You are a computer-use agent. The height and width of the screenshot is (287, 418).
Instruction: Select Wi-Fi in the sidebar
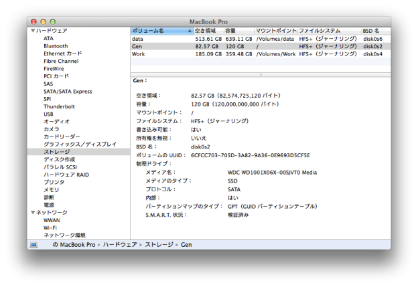[x=50, y=228]
